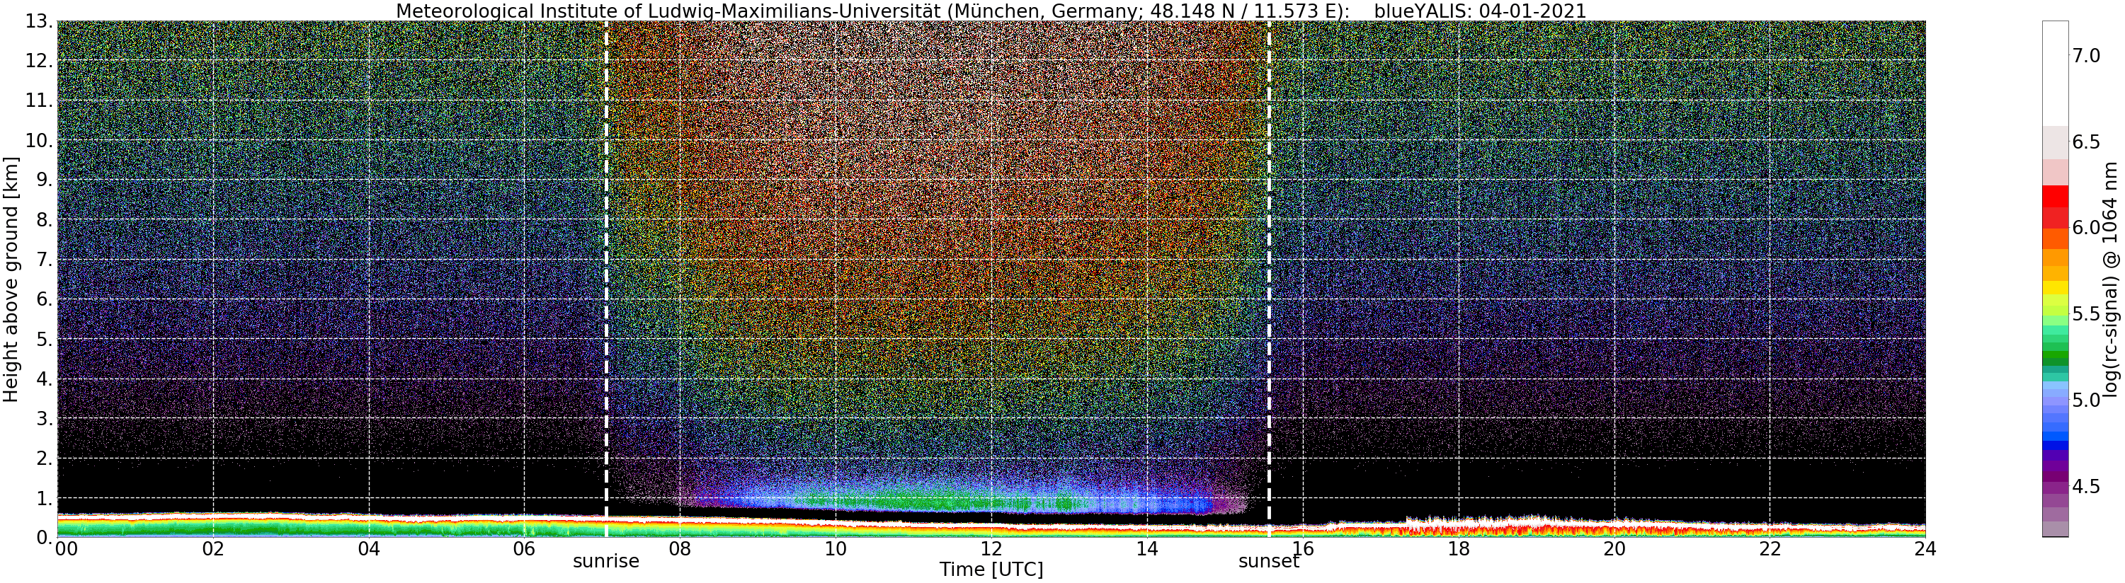Select the "11." height axis tick label
The image size is (2125, 583).
tap(39, 101)
